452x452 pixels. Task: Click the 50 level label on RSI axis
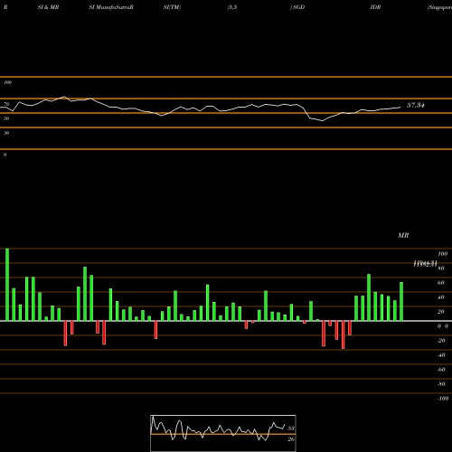(x=6, y=118)
